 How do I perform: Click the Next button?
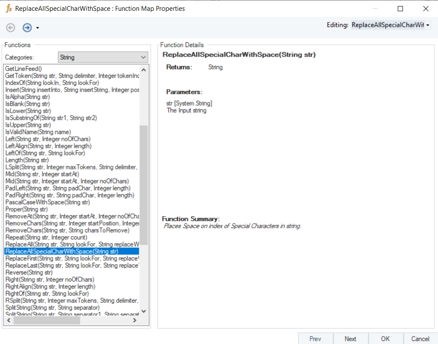(x=350, y=338)
